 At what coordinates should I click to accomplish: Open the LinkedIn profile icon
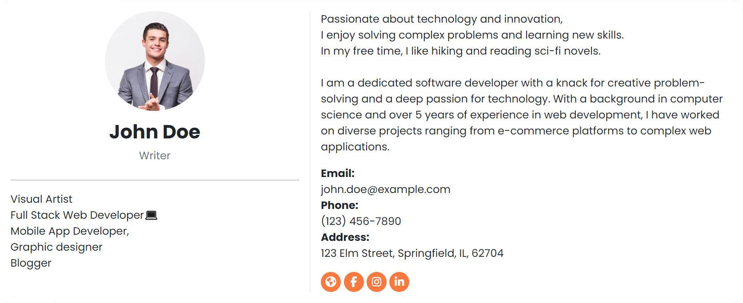399,282
